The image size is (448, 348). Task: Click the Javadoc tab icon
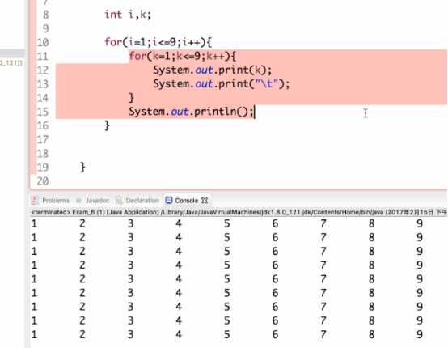pos(79,201)
